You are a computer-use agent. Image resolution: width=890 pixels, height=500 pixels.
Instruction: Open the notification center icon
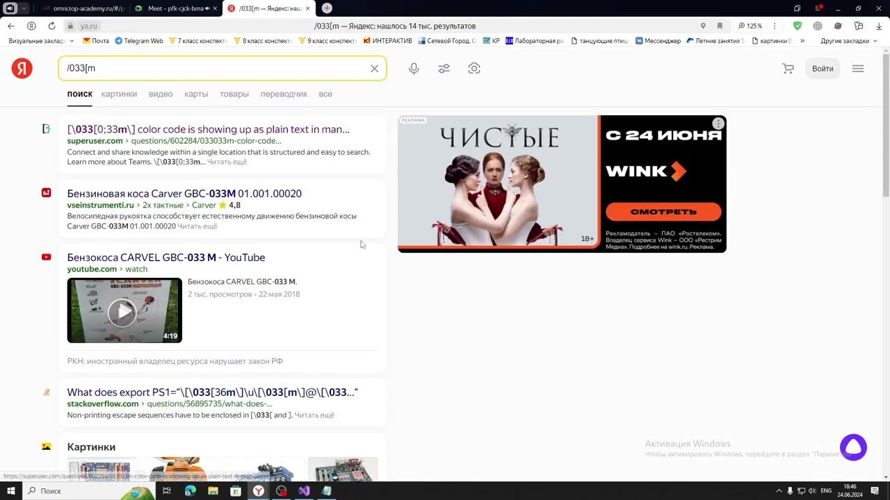pyautogui.click(x=873, y=491)
